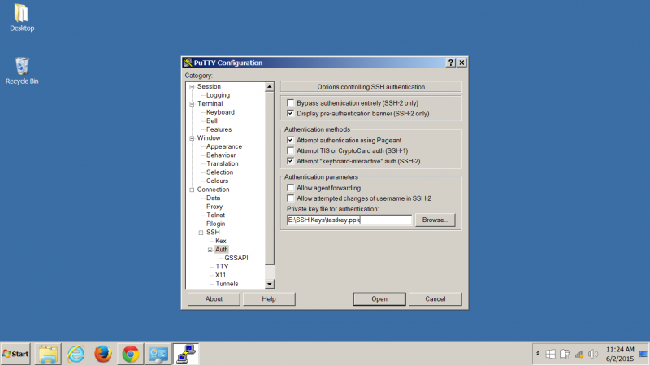Open Appearance settings category
Image resolution: width=650 pixels, height=366 pixels.
point(224,146)
